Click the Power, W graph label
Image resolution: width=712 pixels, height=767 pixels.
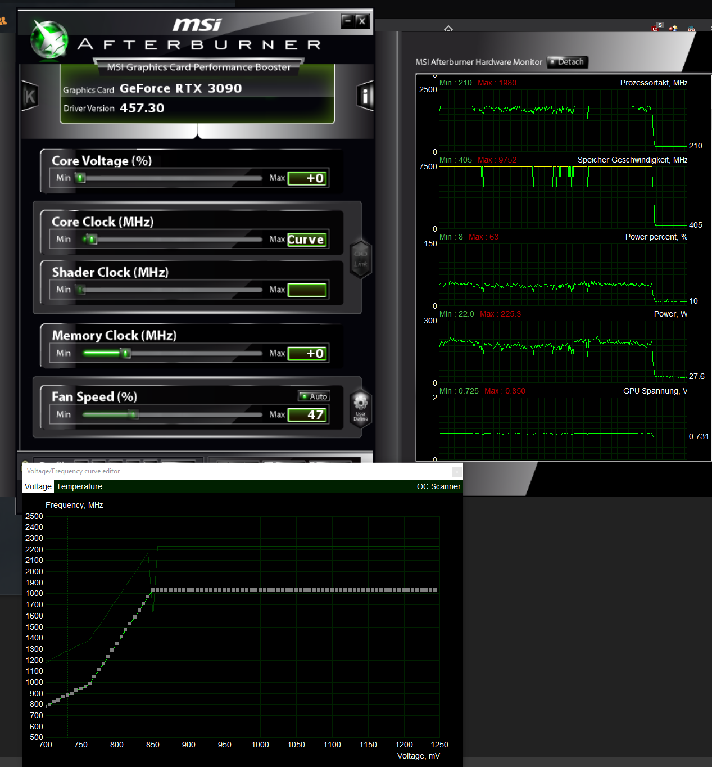[x=670, y=314]
